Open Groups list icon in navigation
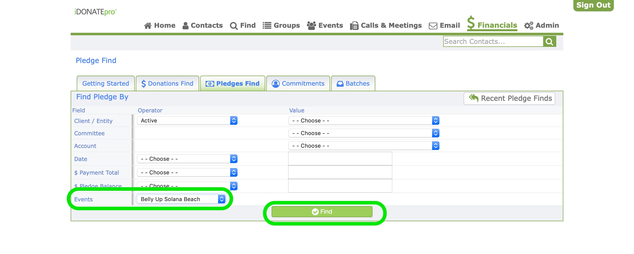The width and height of the screenshot is (634, 254). (267, 25)
